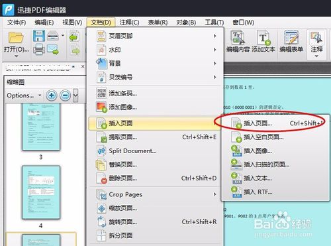Click 插入扫描的页面... in submenu
This screenshot has width=331, height=246.
276,164
